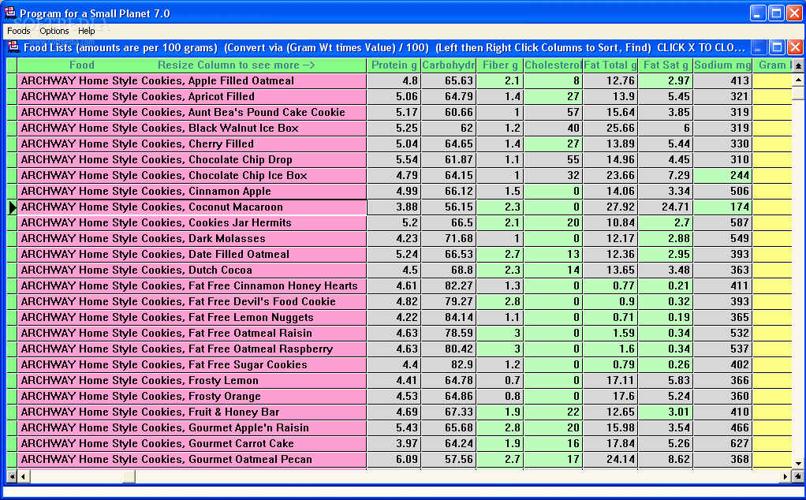
Task: Select Fat Free Lemon Nuggets row
Action: point(192,317)
